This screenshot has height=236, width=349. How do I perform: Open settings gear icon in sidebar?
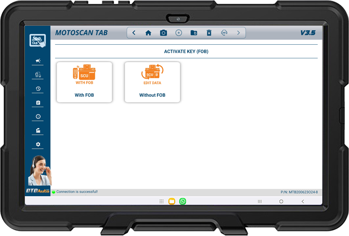coord(38,144)
